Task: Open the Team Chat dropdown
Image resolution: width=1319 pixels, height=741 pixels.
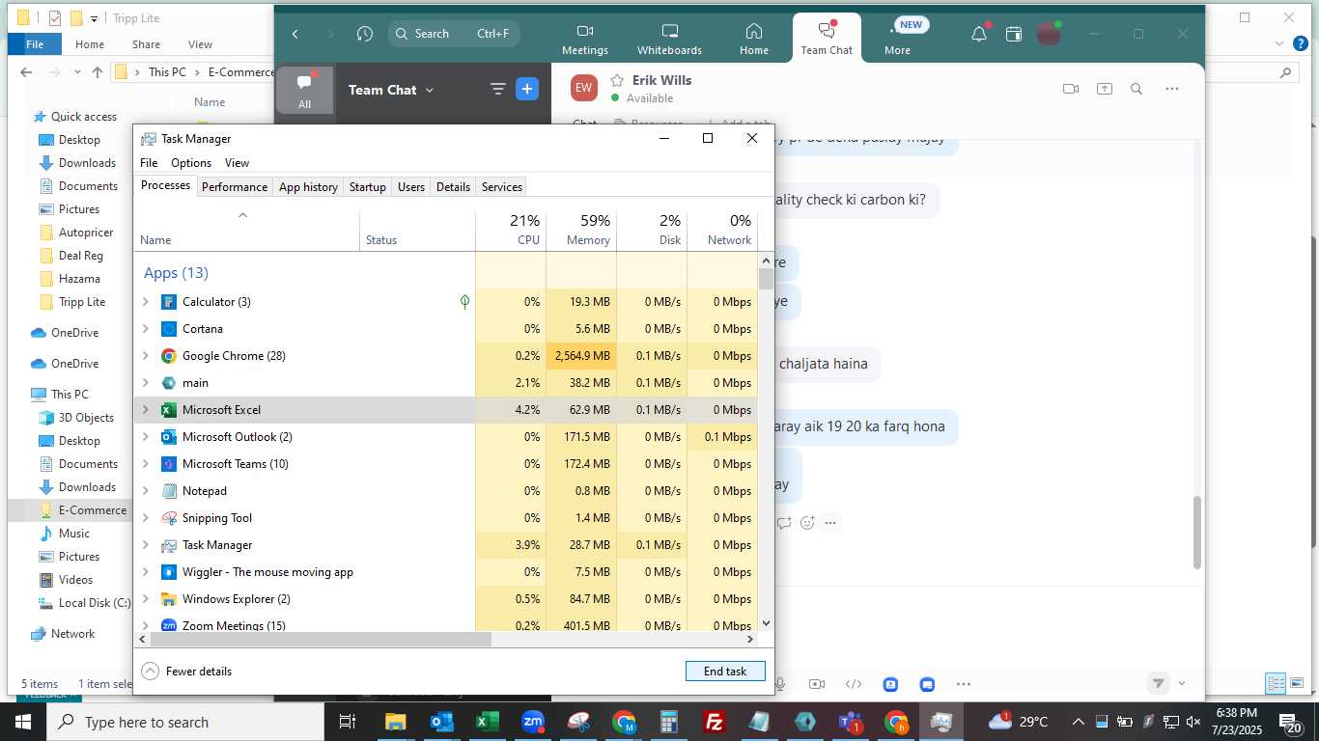Action: [391, 90]
